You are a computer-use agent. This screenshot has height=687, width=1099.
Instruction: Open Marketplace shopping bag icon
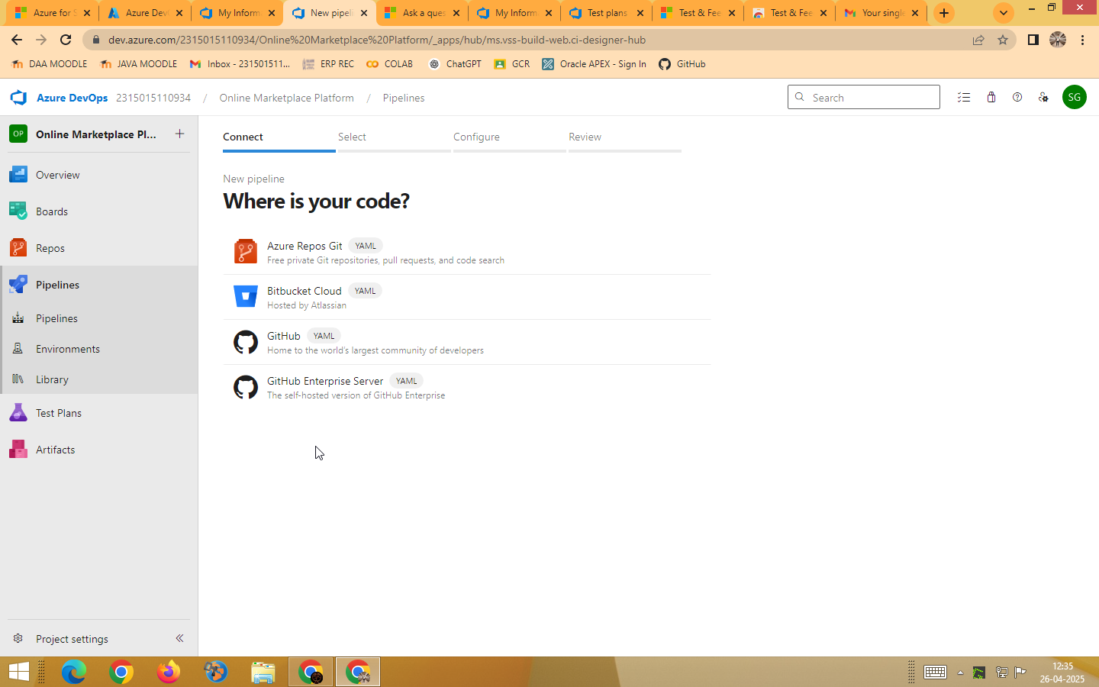[991, 98]
